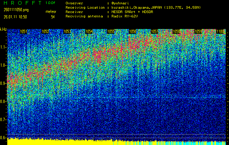Click the Radix RV-62V antenna text
229x145 pixels.
pos(126,16)
